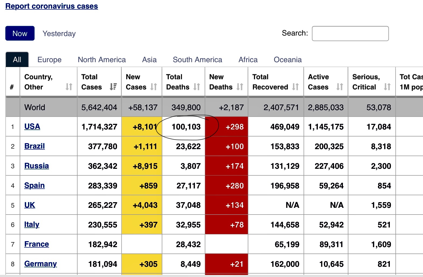Click USA's yellow +8,101 new cases cell

coord(141,127)
